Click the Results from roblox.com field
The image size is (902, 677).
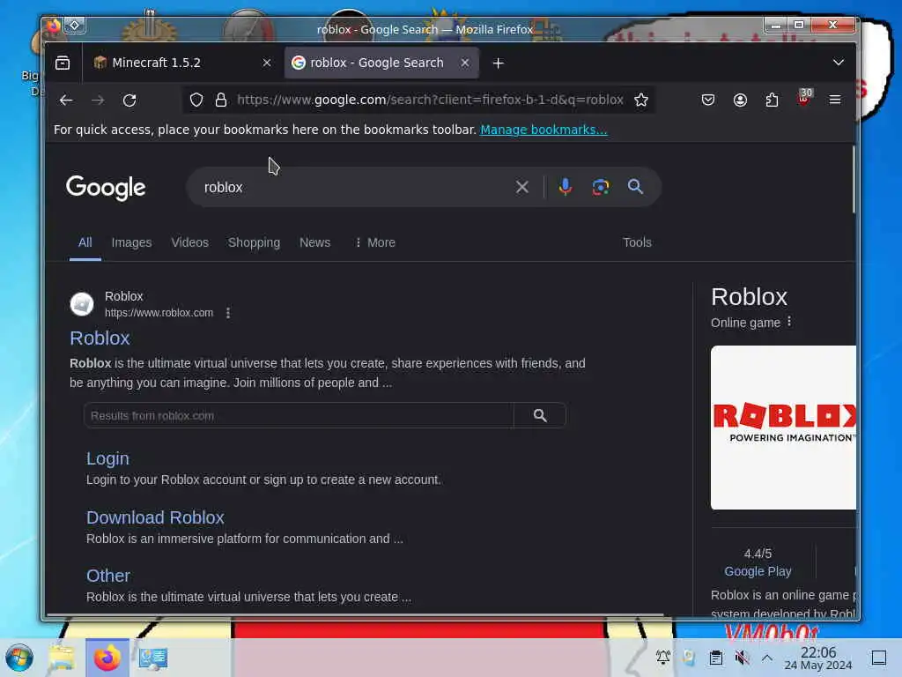pos(299,416)
